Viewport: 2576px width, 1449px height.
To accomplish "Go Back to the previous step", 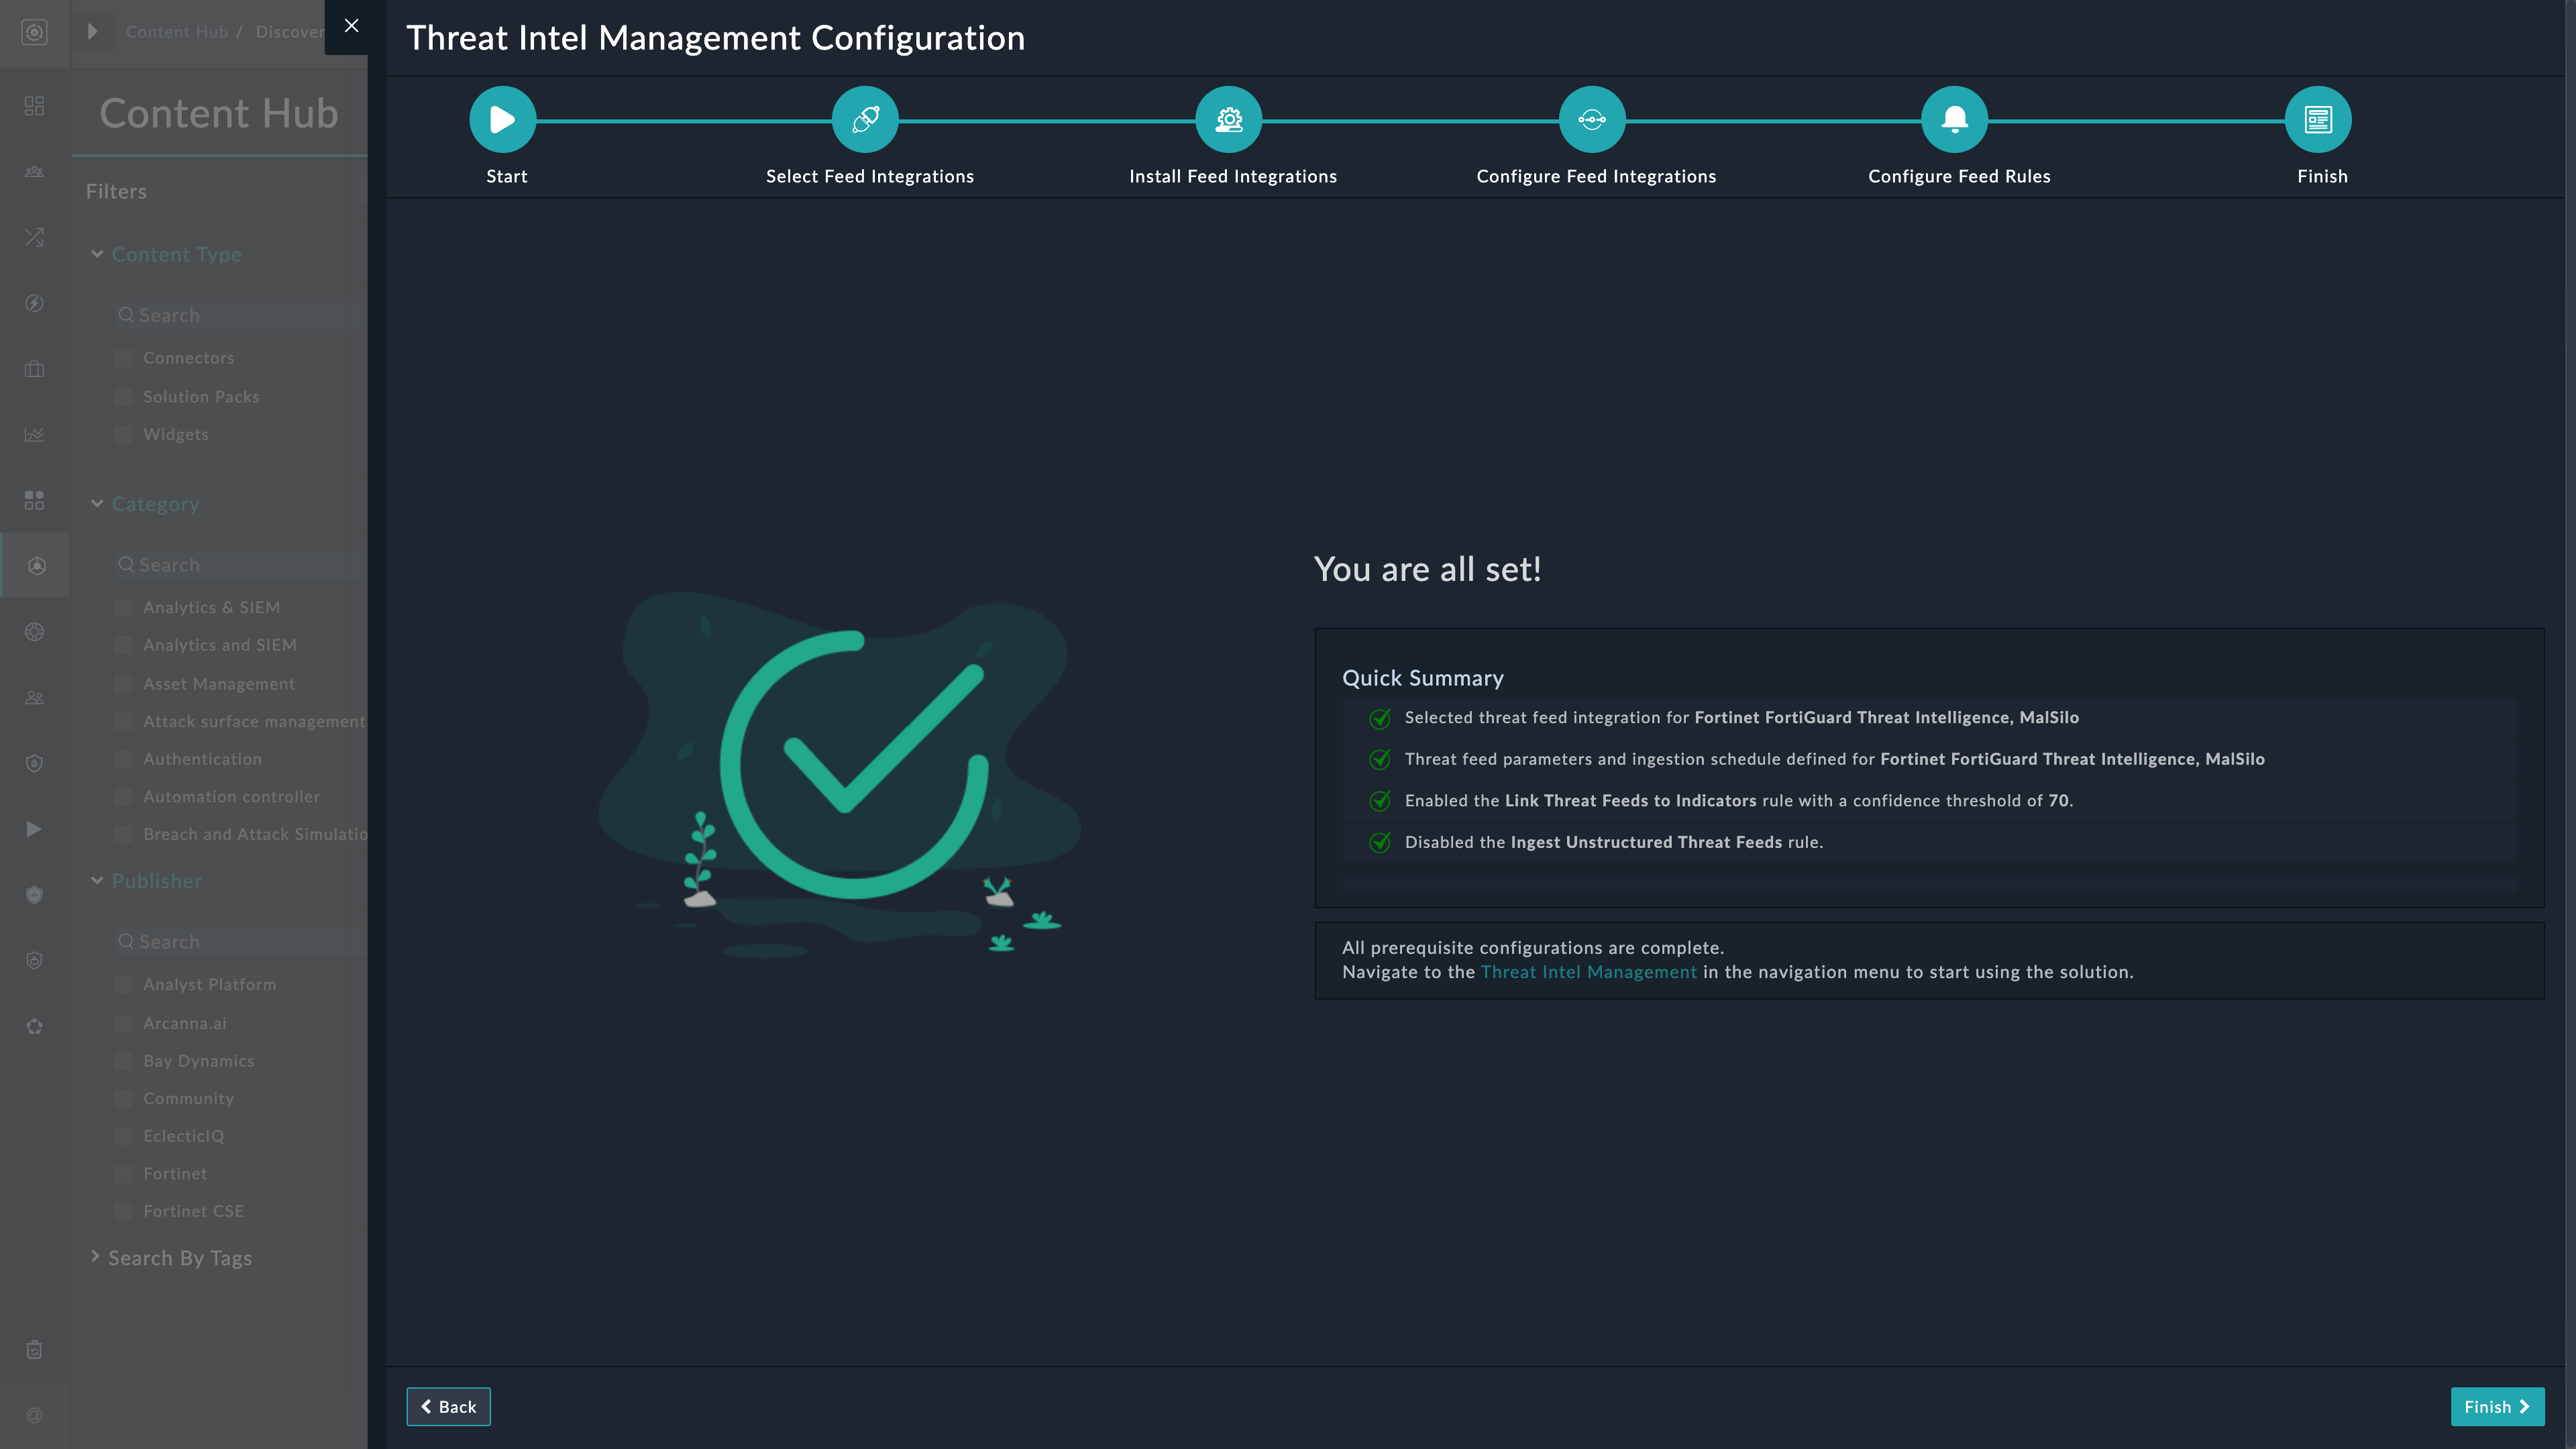I will [448, 1407].
